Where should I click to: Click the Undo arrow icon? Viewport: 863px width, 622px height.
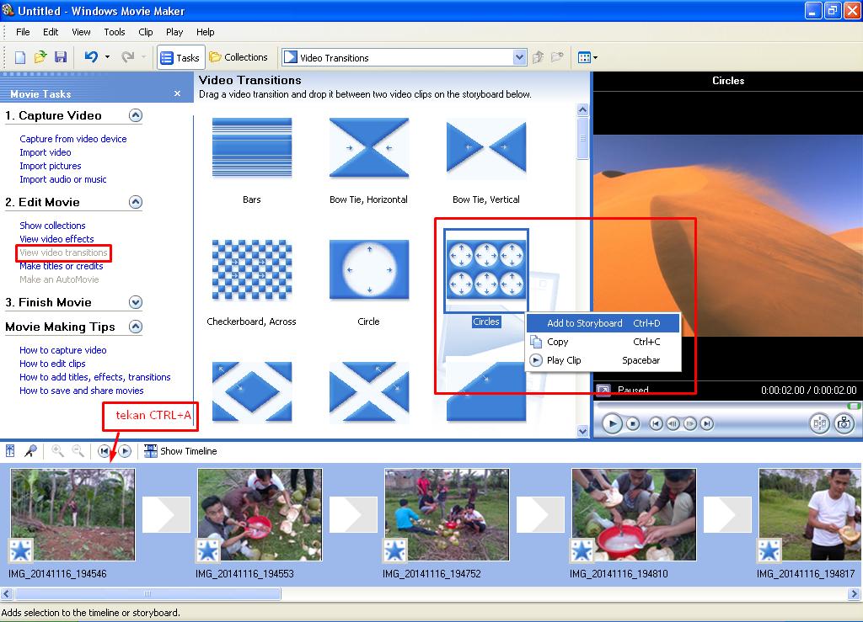(91, 56)
